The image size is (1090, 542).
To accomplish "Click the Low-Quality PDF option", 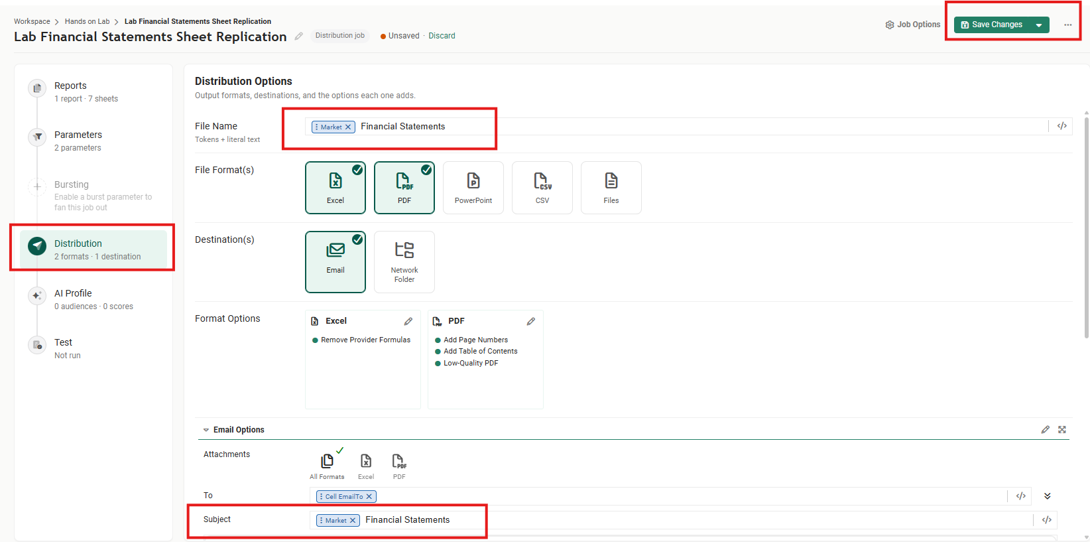I will [x=466, y=363].
